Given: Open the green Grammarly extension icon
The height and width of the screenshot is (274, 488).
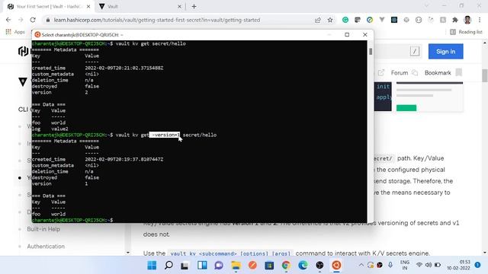Looking at the screenshot, I should (x=345, y=20).
